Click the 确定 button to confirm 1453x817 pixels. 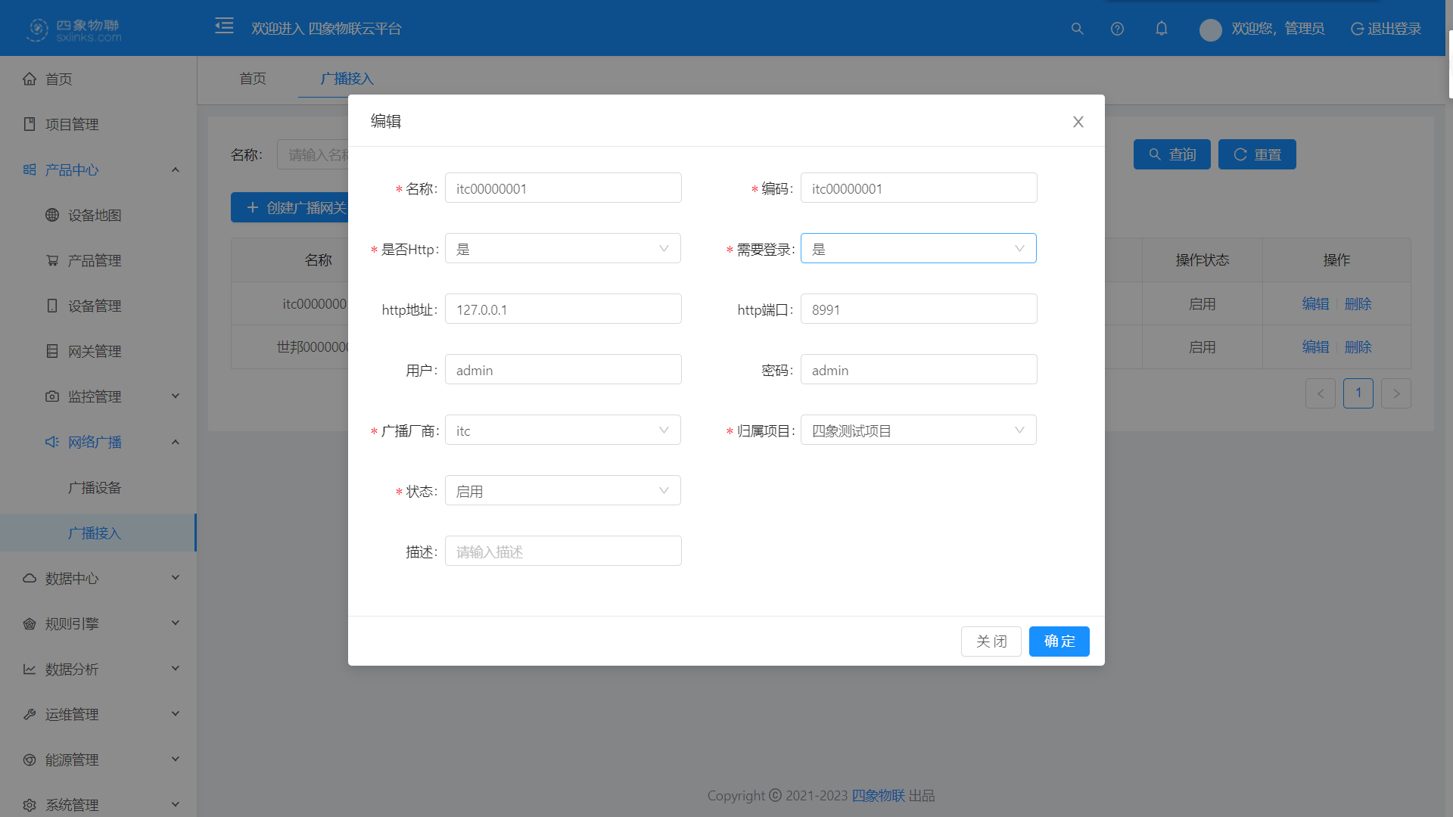coord(1059,641)
